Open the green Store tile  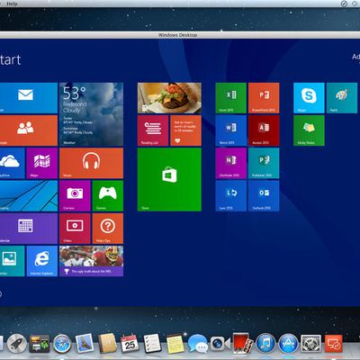point(169,179)
